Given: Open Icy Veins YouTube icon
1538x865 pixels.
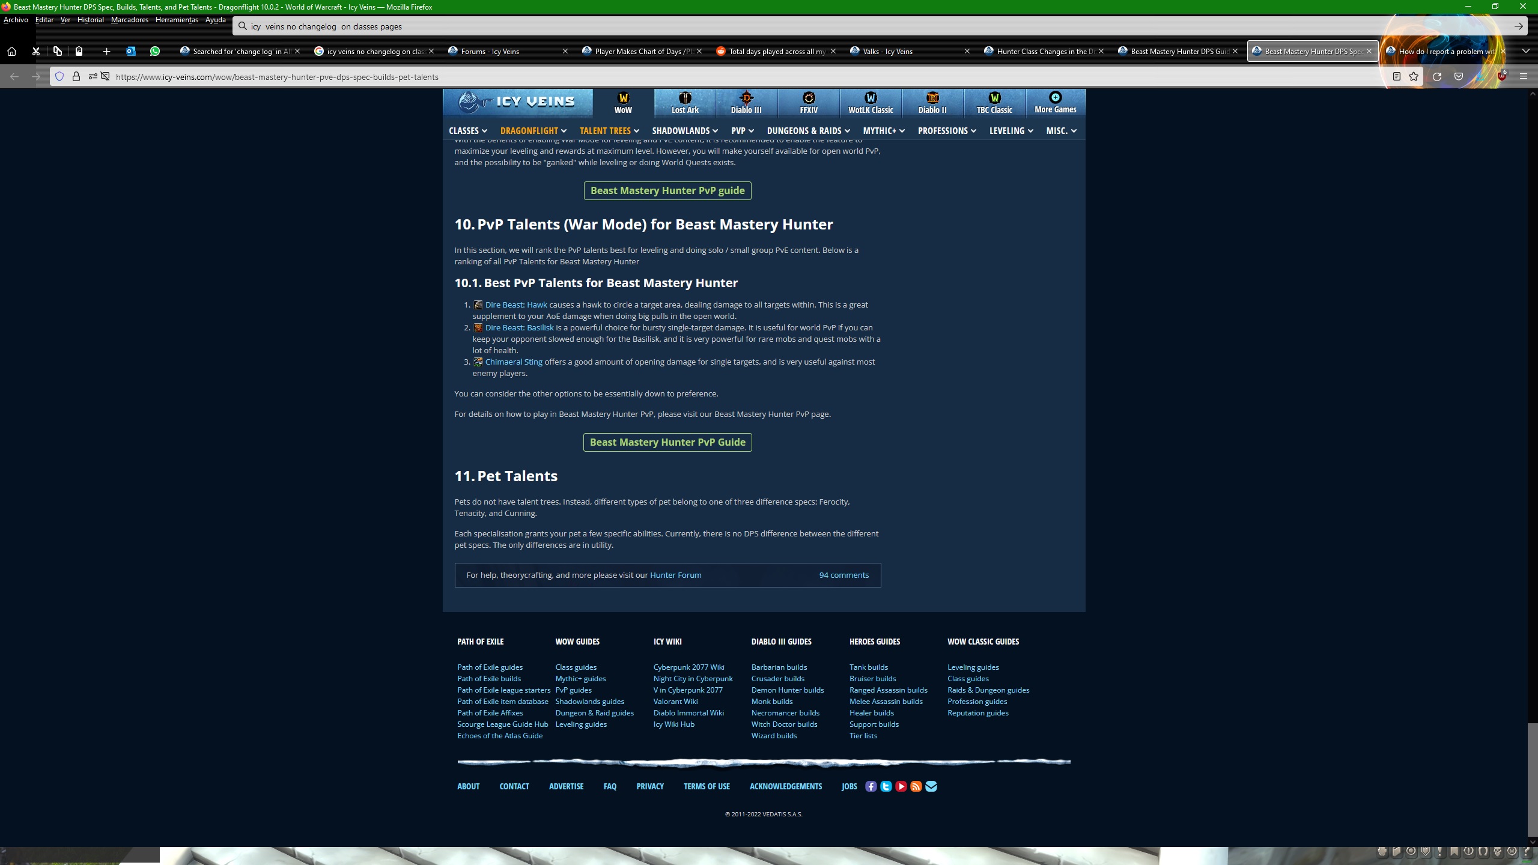Looking at the screenshot, I should (901, 786).
